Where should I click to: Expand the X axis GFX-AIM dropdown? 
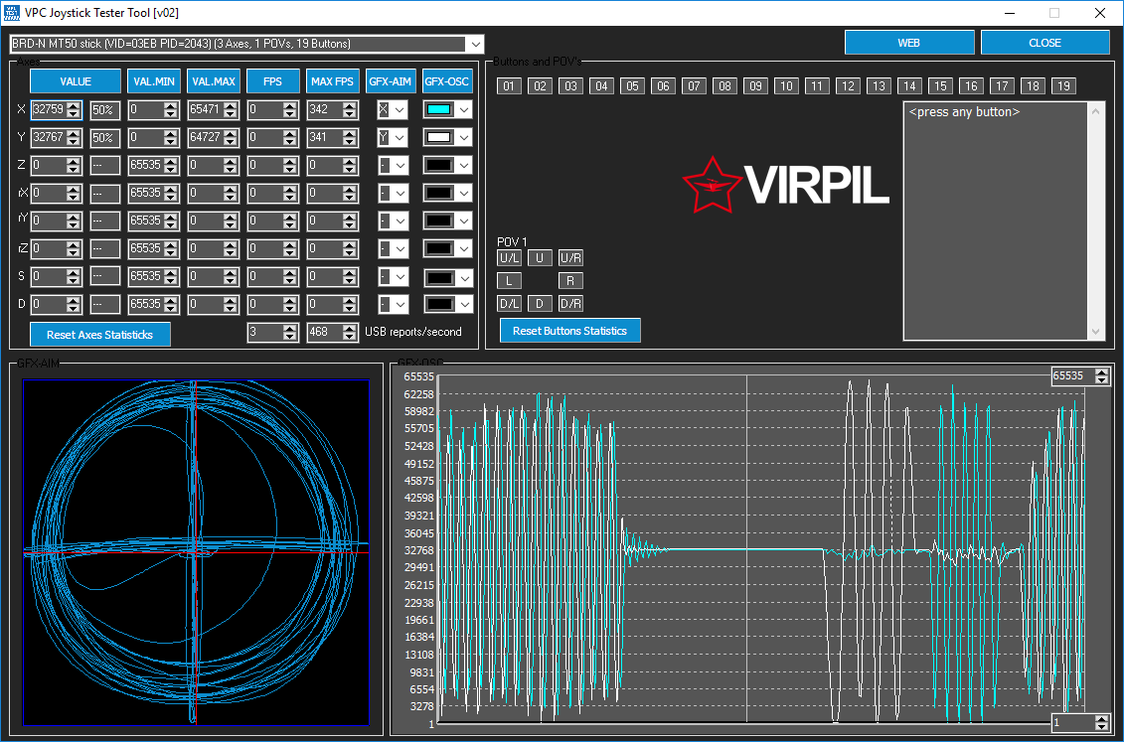(x=400, y=110)
